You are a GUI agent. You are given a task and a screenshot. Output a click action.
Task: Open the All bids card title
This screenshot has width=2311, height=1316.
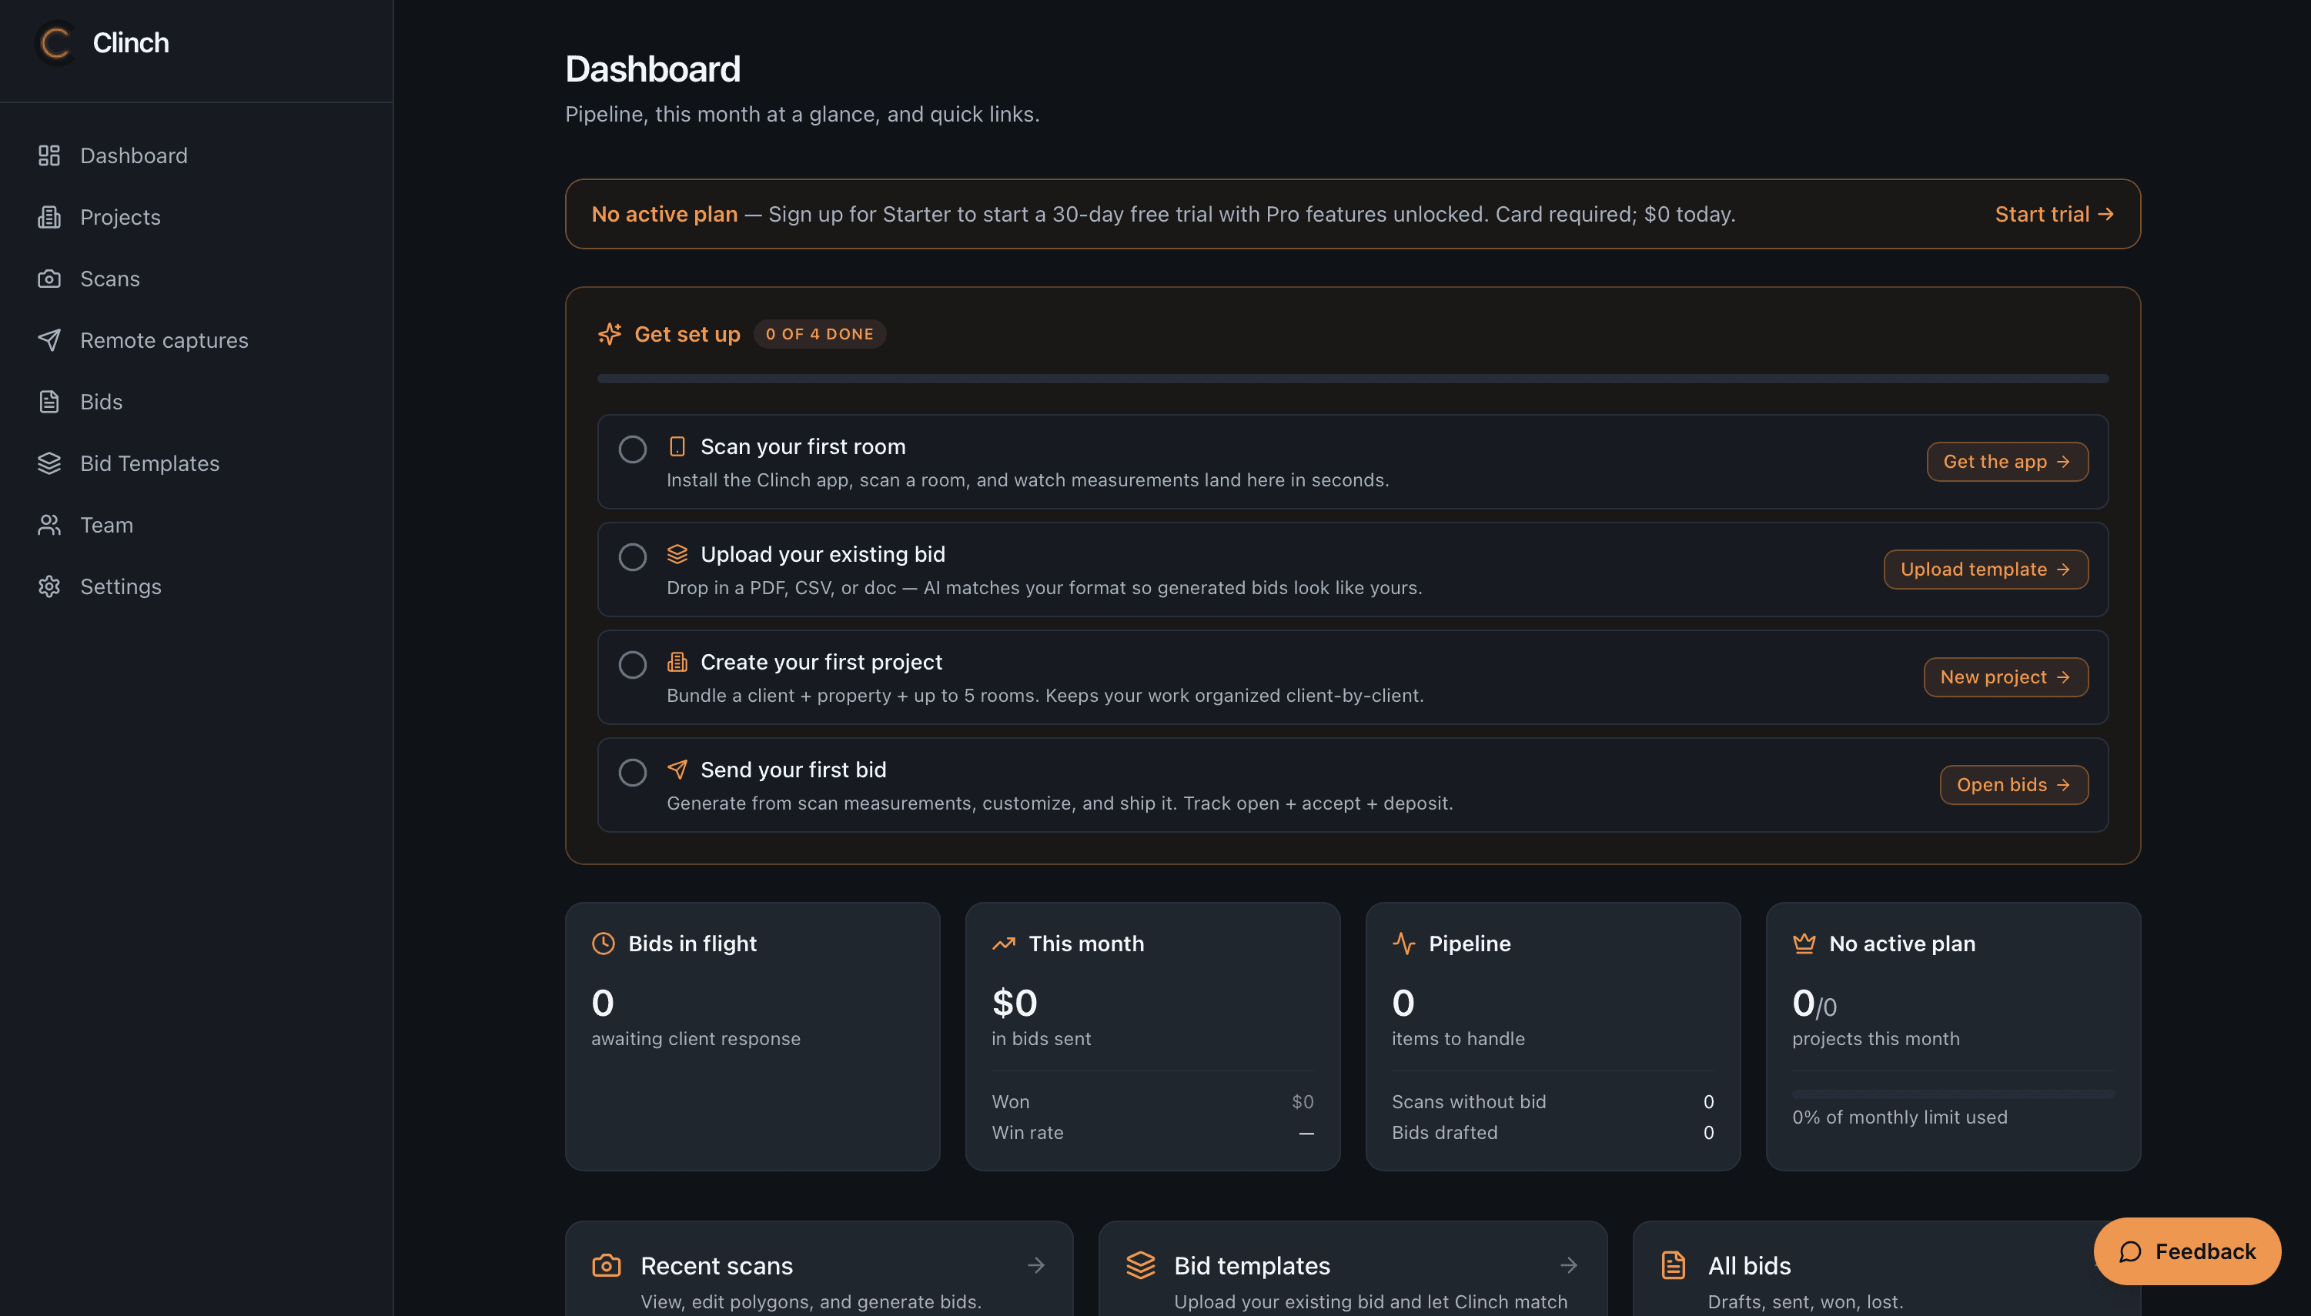tap(1748, 1265)
